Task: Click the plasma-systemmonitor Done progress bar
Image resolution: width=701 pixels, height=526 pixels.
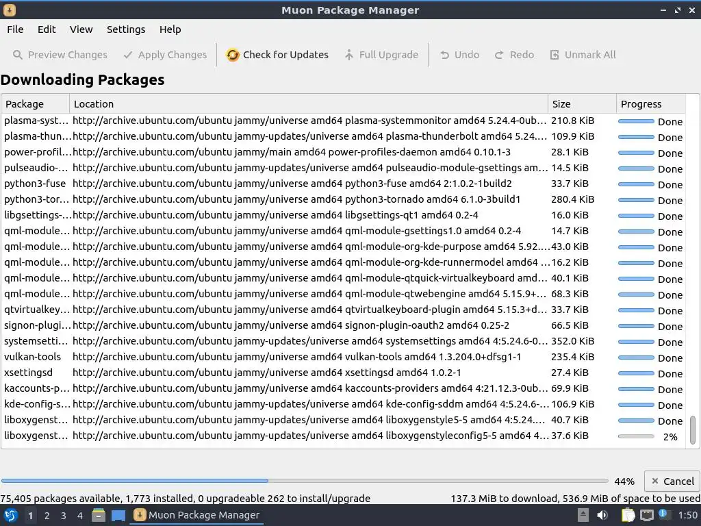Action: 636,121
